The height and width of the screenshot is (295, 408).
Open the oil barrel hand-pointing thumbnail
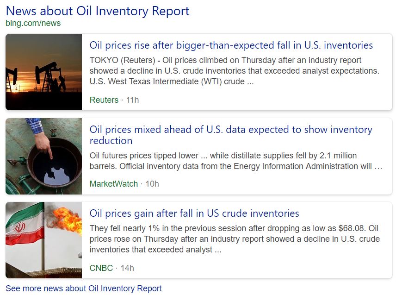(x=44, y=156)
